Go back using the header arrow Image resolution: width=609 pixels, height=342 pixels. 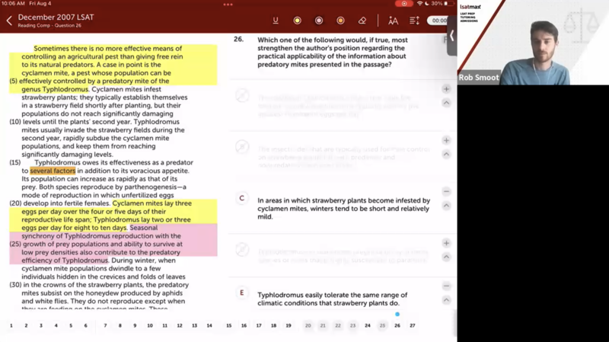click(9, 21)
